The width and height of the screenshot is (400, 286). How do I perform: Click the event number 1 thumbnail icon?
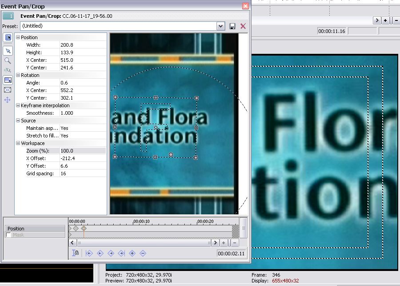[x=8, y=16]
